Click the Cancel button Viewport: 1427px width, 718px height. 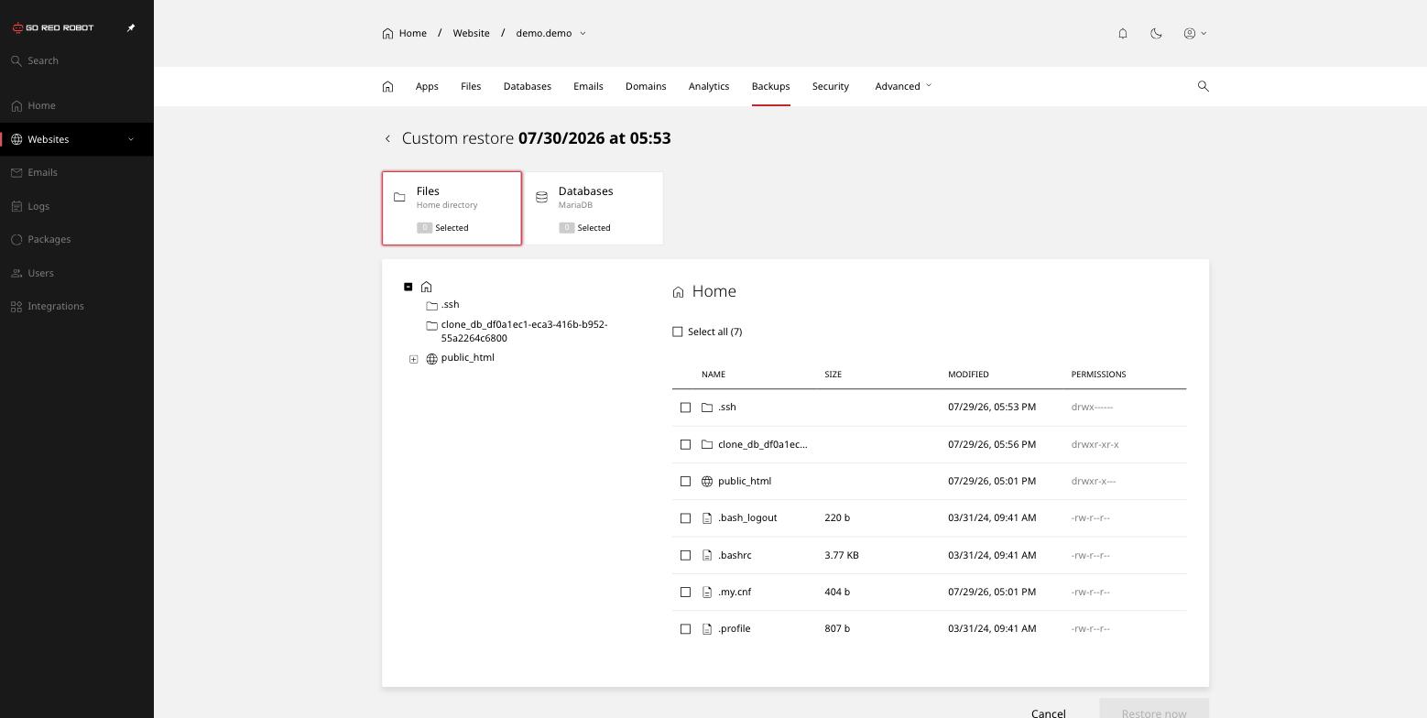(x=1048, y=713)
